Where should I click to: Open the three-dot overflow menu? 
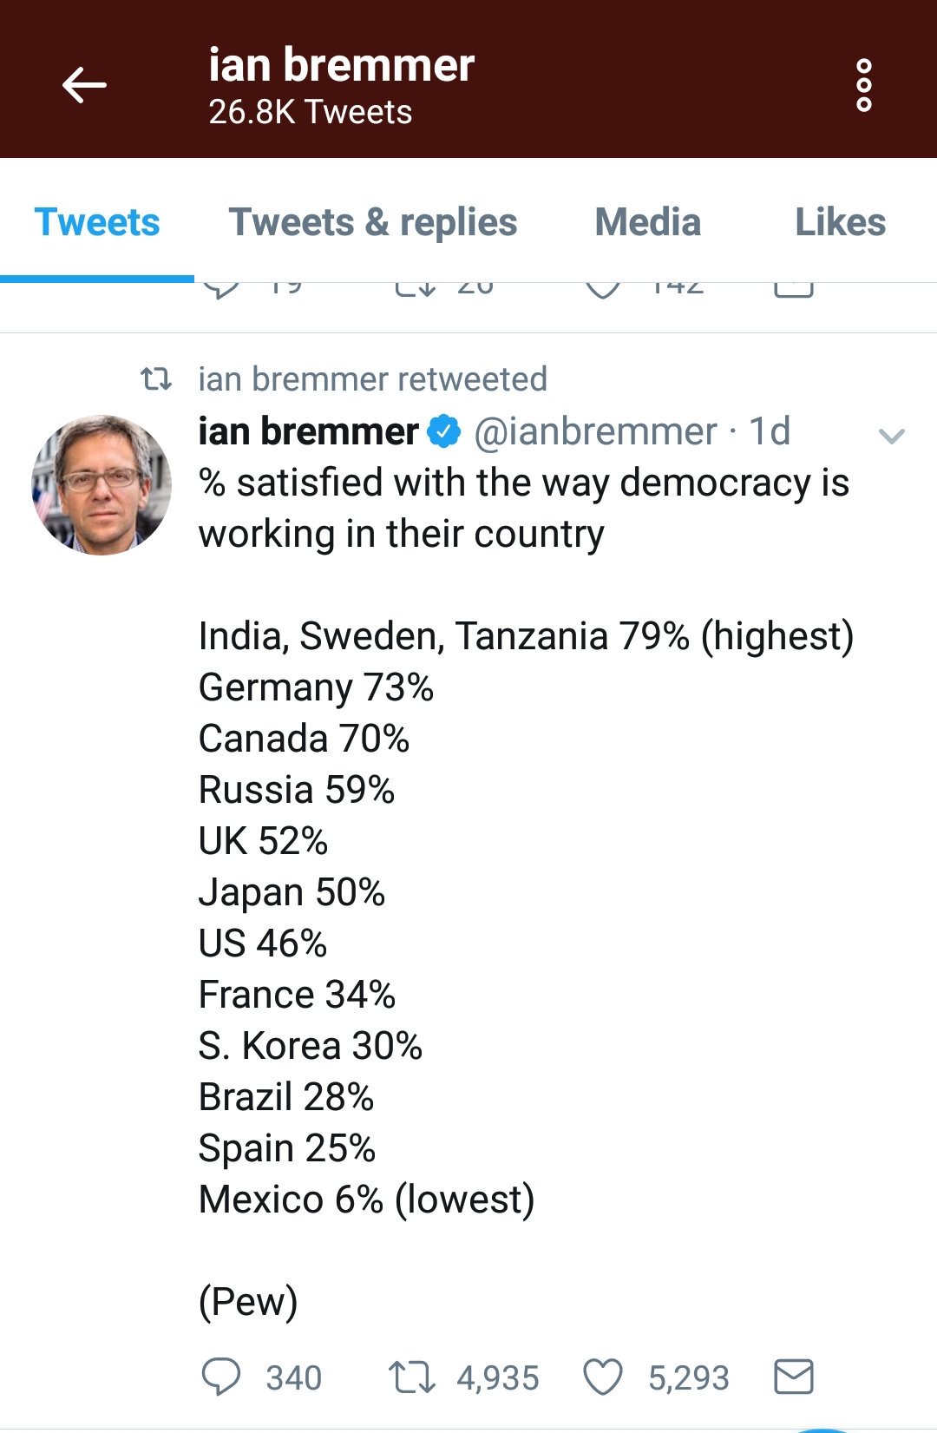coord(863,85)
